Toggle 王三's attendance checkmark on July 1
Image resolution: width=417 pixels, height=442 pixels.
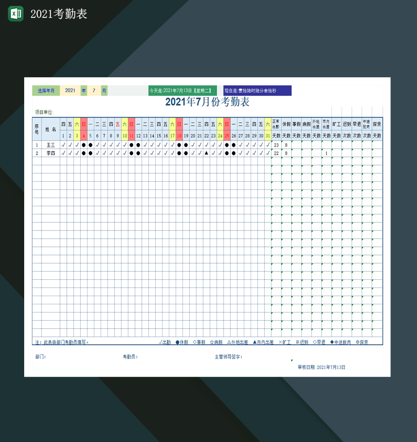pos(63,145)
